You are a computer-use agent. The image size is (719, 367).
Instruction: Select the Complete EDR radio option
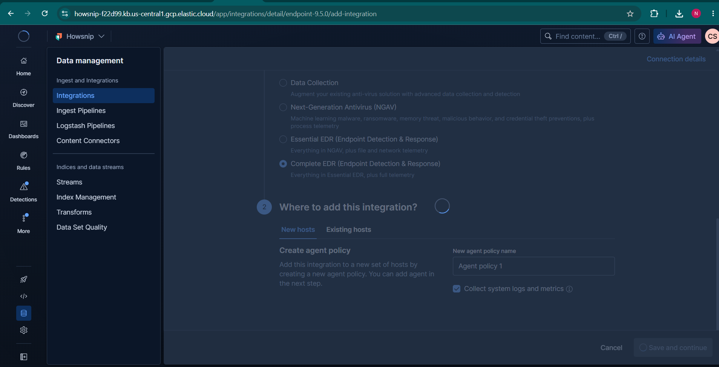(x=283, y=164)
